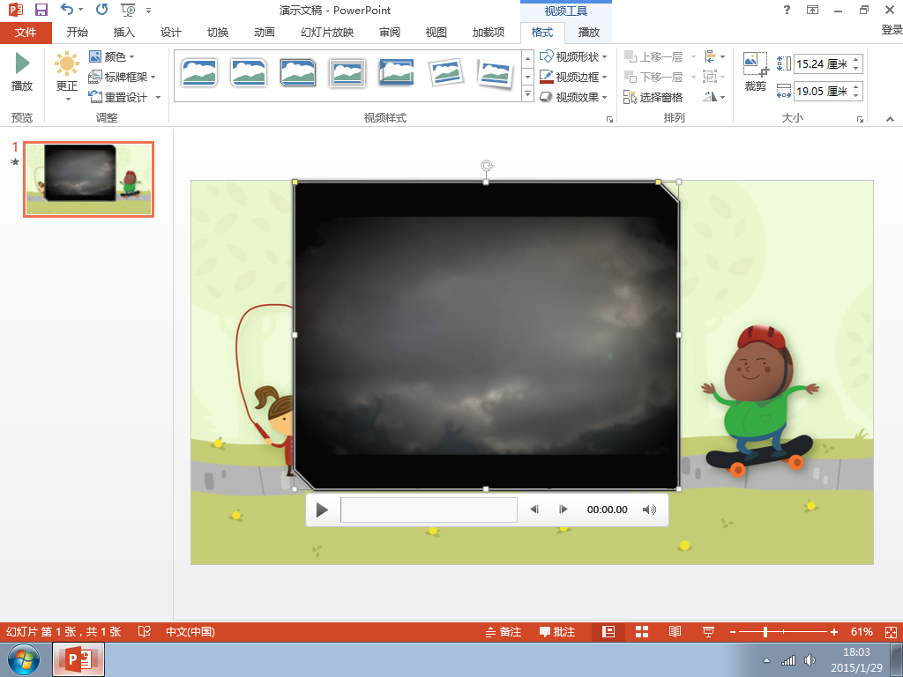Open PowerPoint Help question mark
This screenshot has width=903, height=677.
[787, 10]
